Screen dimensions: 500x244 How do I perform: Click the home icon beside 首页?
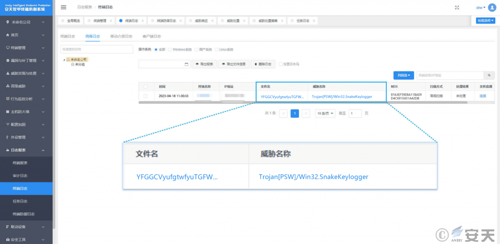pos(8,35)
